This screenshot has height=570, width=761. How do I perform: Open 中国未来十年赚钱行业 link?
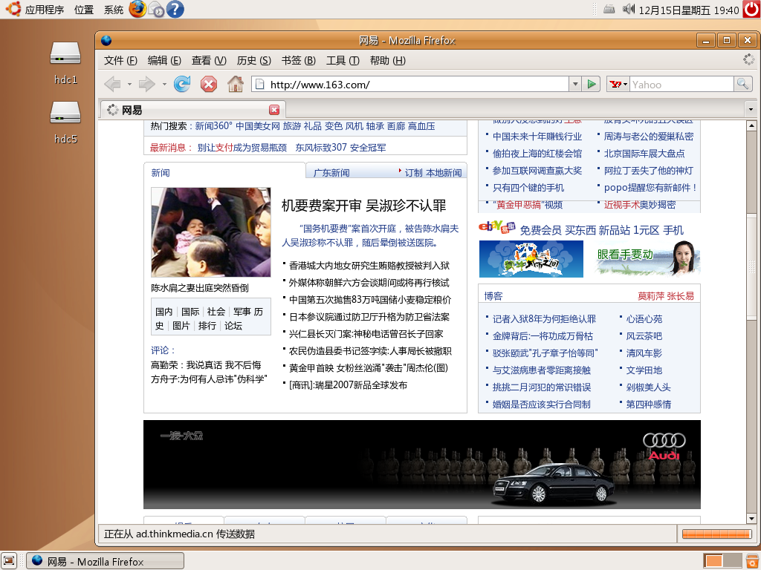point(537,137)
